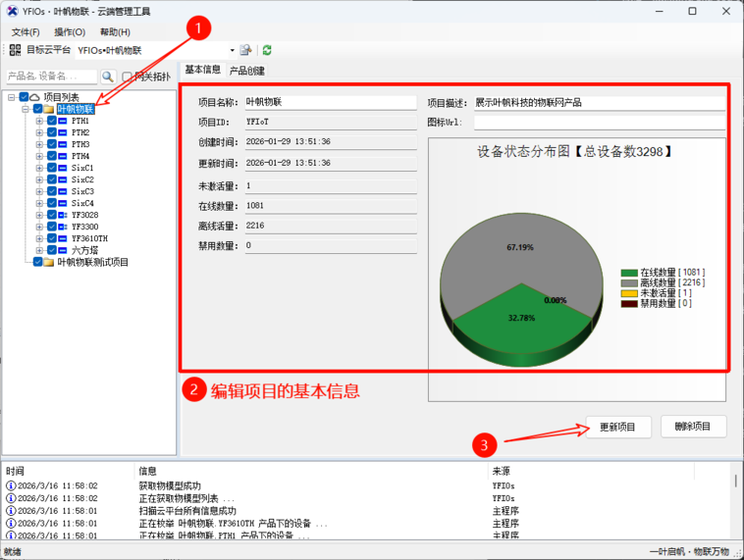
Task: Click info icon of 获取物模型成功 log row
Action: pyautogui.click(x=11, y=485)
